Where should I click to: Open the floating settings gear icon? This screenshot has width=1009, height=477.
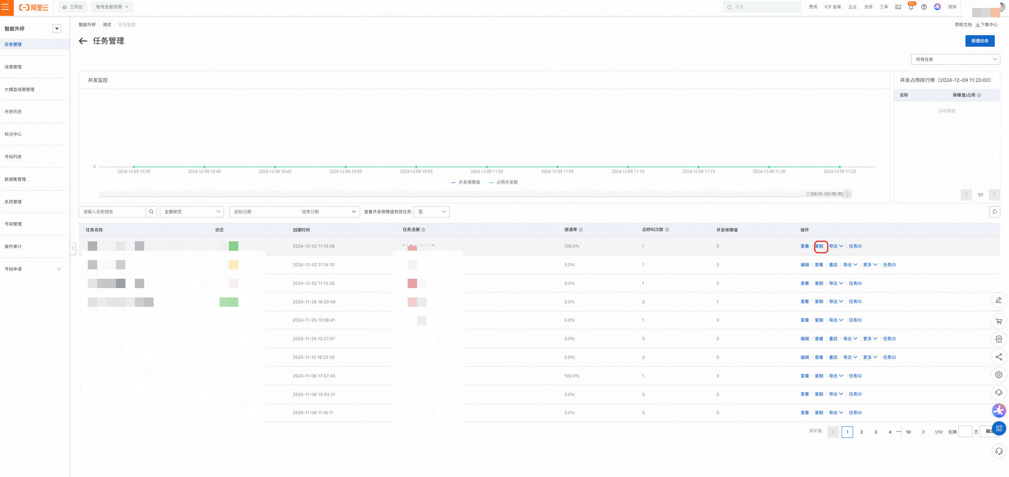999,375
